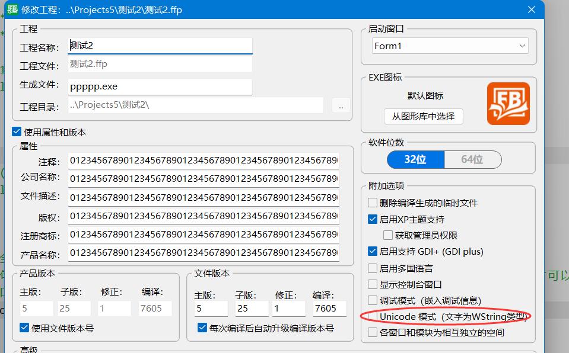Click the 文件版本 编译 field showing 7605
Viewport: 569px width, 353px height.
[x=326, y=308]
